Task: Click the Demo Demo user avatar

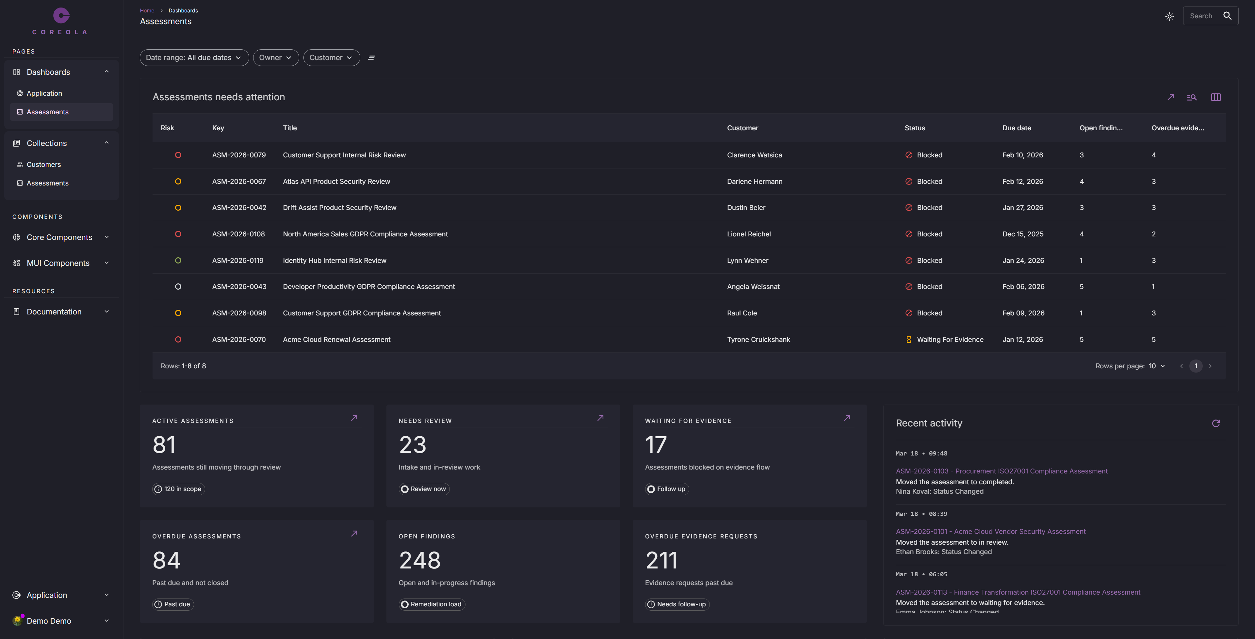Action: 18,620
